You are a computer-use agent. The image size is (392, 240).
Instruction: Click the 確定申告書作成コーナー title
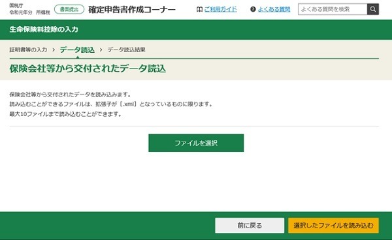click(x=132, y=10)
